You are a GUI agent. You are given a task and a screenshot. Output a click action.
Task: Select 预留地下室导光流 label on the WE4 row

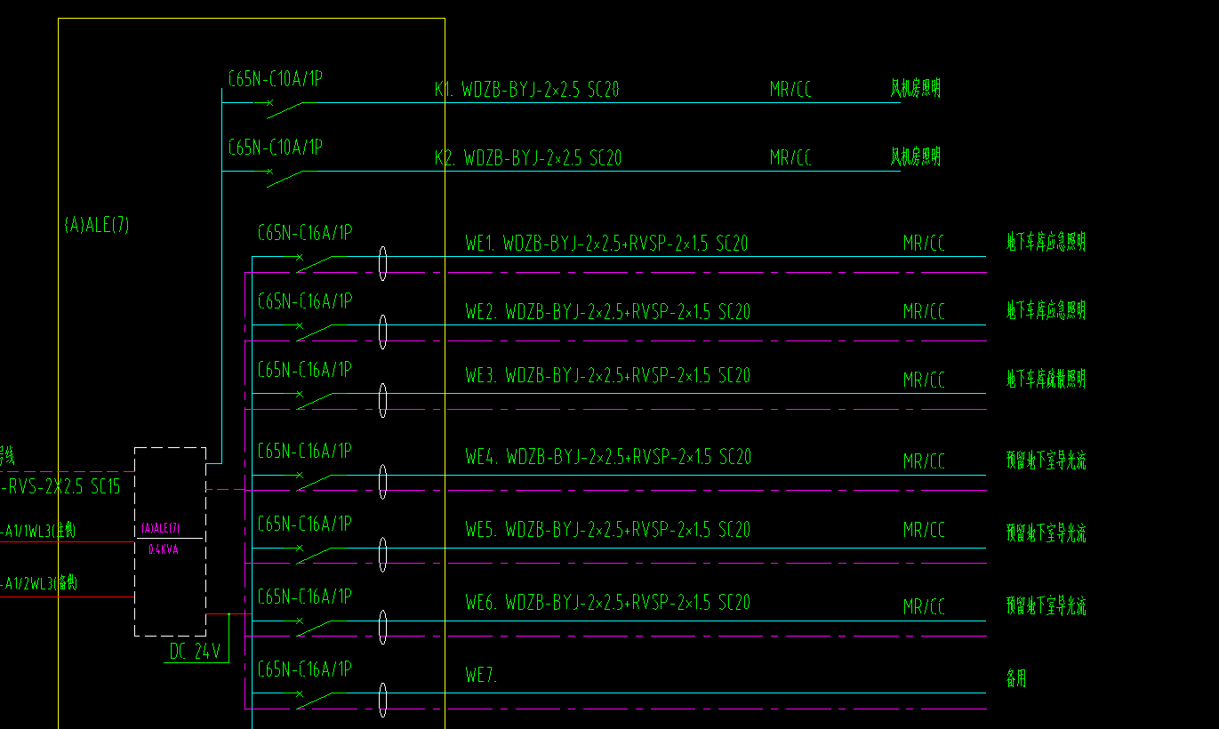1046,461
